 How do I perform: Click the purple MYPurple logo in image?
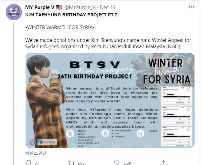pos(32,142)
